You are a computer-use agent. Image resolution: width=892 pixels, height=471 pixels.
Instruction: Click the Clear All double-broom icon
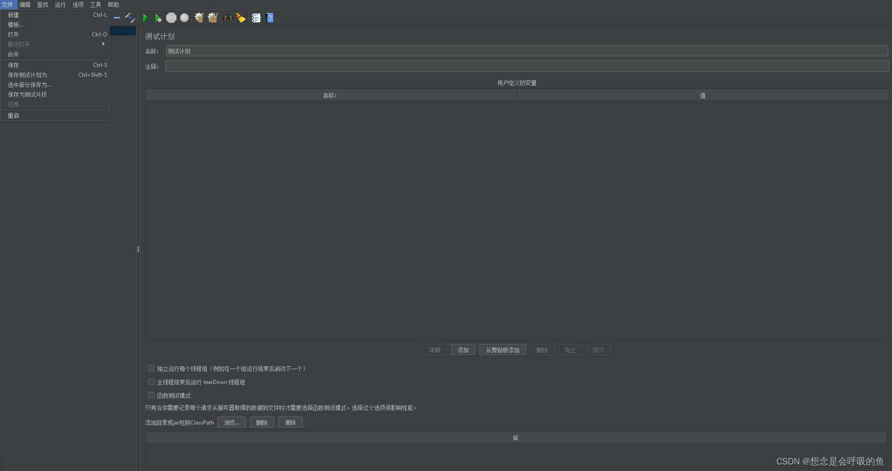(x=213, y=18)
